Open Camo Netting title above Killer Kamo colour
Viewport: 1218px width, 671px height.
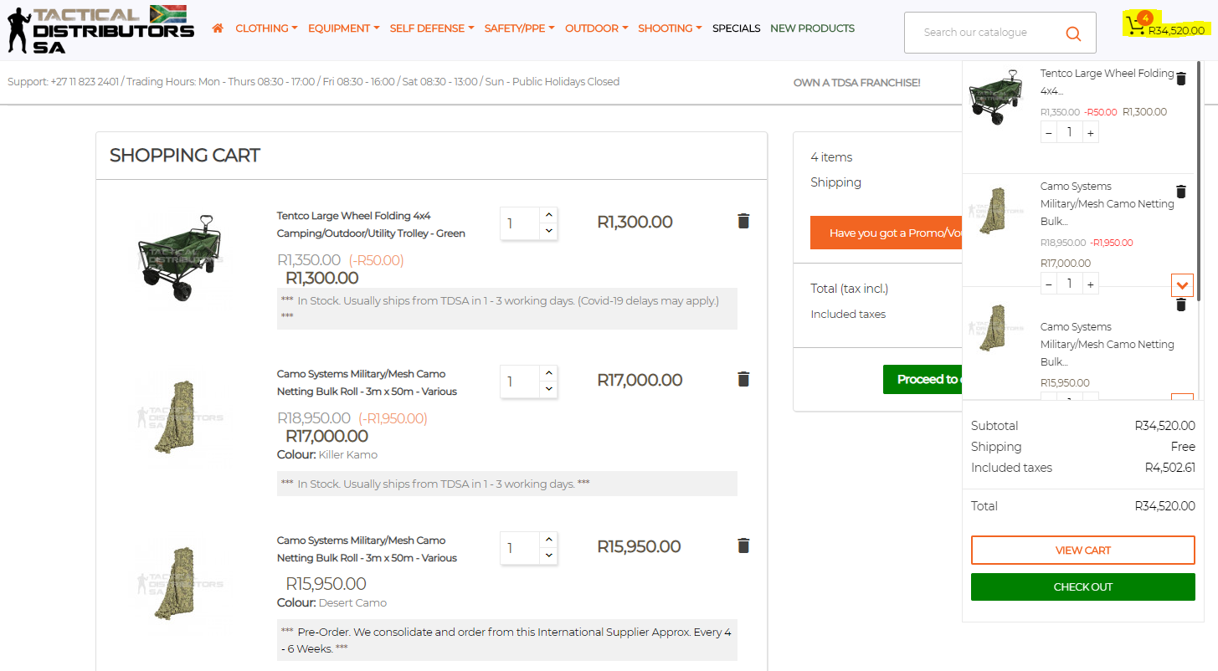coord(367,382)
